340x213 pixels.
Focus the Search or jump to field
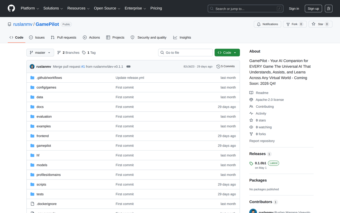[x=246, y=9]
